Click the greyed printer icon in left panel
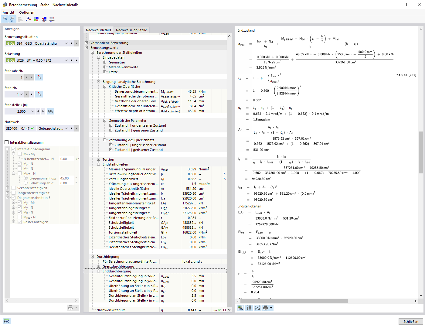Image resolution: width=425 pixels, height=328 pixels. [x=70, y=308]
